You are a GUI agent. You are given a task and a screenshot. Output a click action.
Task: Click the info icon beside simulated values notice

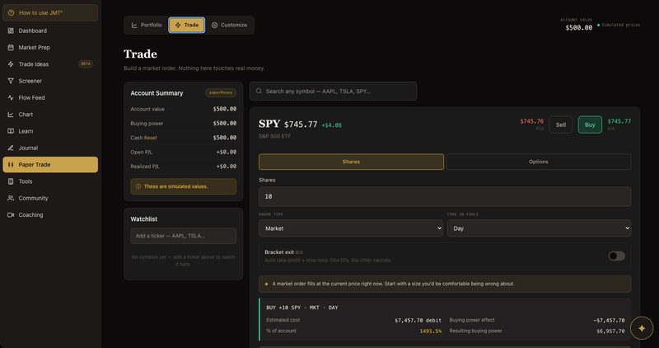tap(138, 186)
